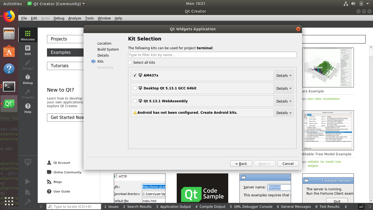Viewport: 373px width, 210px height.
Task: Open Ubuntu Software from the dock
Action: click(x=9, y=51)
